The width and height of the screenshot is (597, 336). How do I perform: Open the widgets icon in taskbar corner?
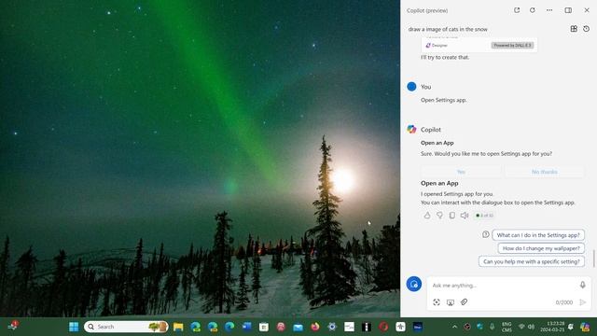tap(12, 326)
